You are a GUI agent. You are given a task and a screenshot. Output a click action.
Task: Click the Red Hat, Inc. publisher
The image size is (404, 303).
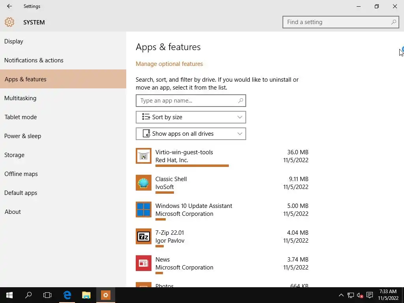click(x=172, y=160)
